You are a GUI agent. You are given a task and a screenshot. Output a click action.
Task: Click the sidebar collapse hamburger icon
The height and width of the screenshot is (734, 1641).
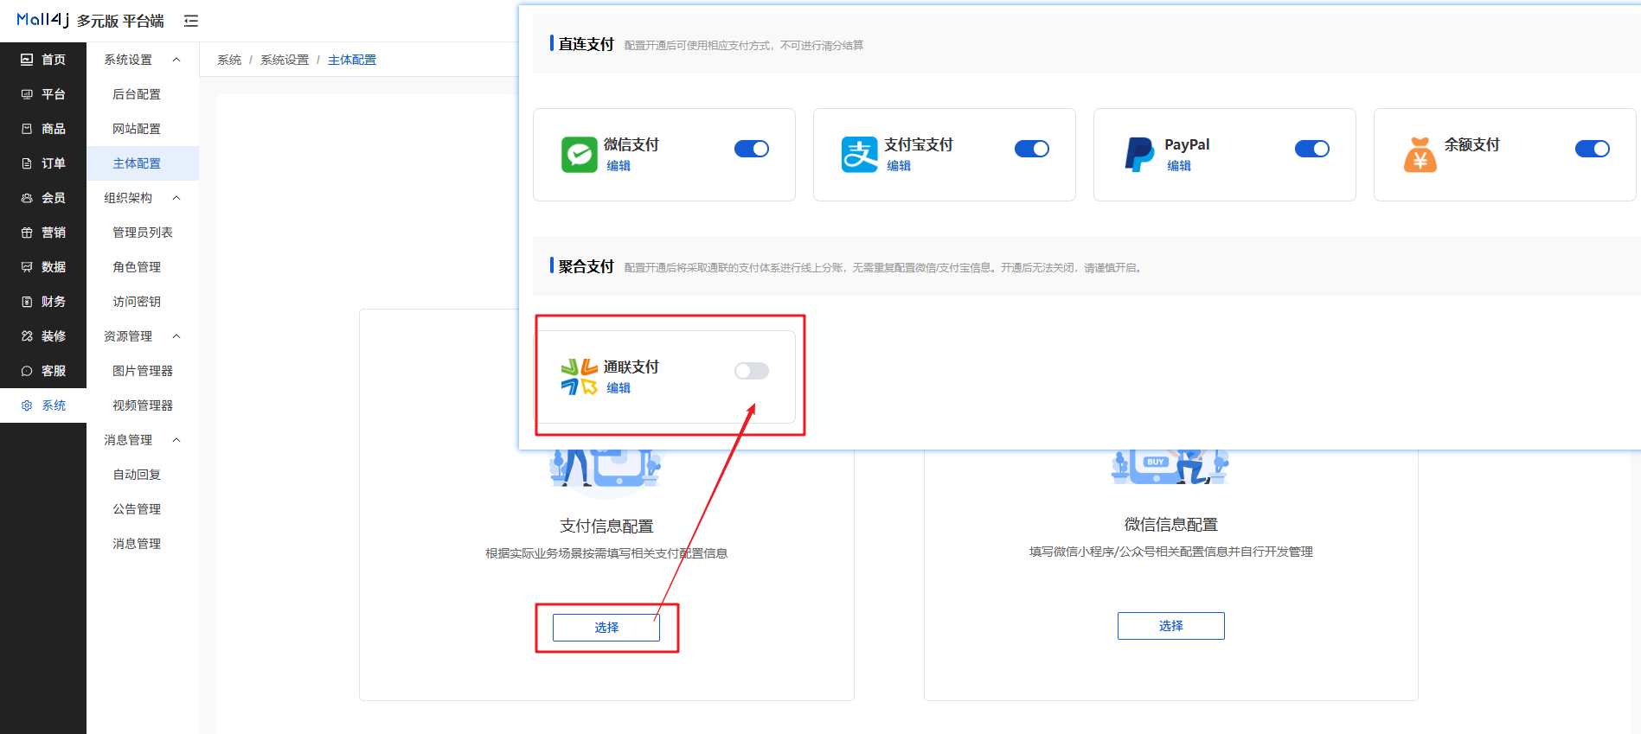[191, 21]
